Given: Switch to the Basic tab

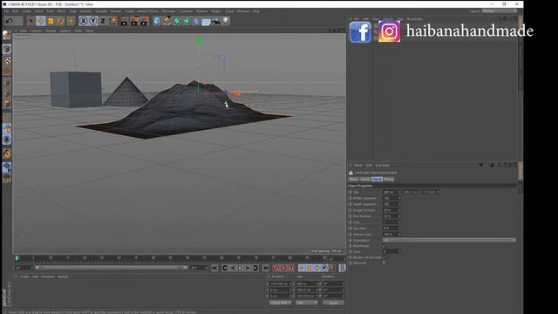Looking at the screenshot, I should [x=353, y=180].
